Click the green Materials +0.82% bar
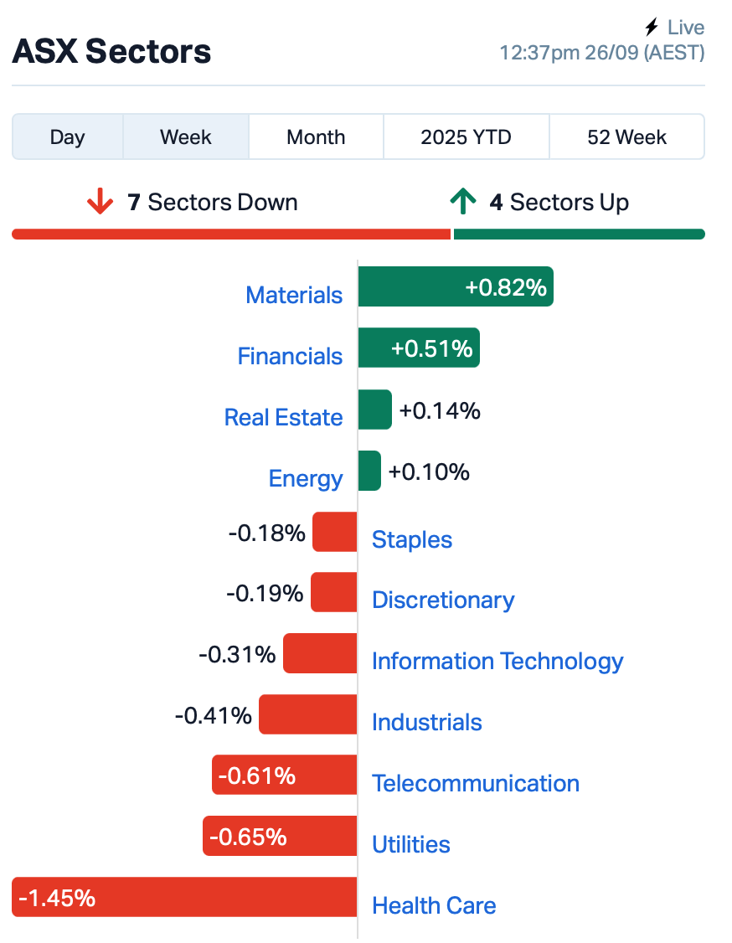The width and height of the screenshot is (732, 943). 456,286
